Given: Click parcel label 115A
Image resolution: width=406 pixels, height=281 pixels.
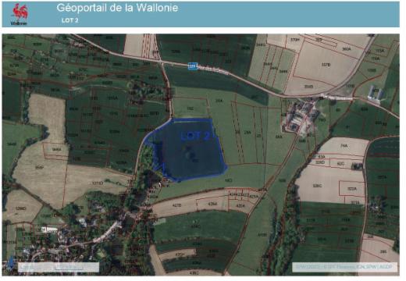Looking at the screenshot, I should coord(380,51).
